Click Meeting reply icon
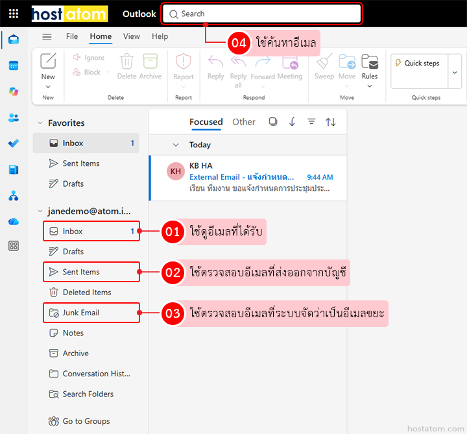This screenshot has height=434, width=467. (290, 67)
